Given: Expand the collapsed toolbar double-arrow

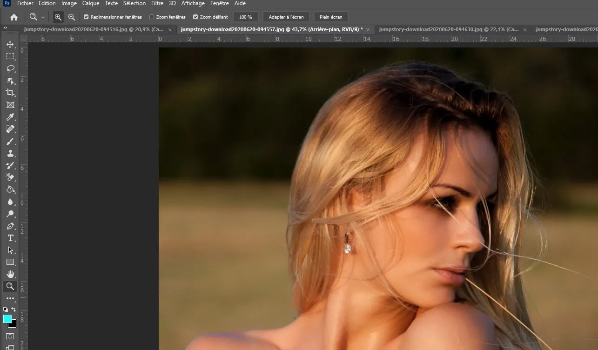Looking at the screenshot, I should [5, 28].
